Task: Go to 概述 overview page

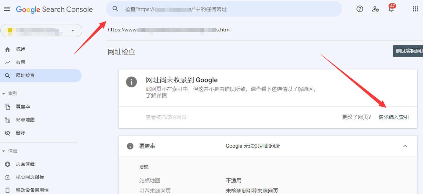Action: pyautogui.click(x=21, y=49)
